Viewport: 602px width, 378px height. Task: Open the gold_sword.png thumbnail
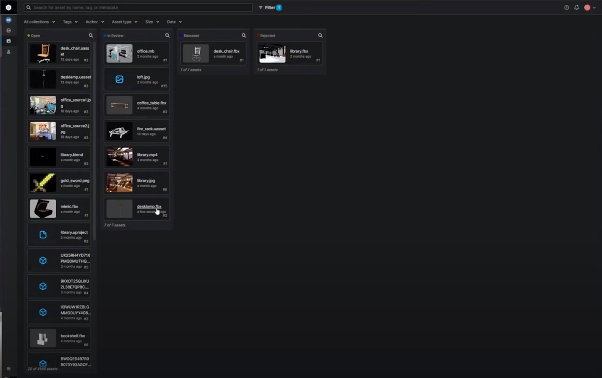[43, 183]
